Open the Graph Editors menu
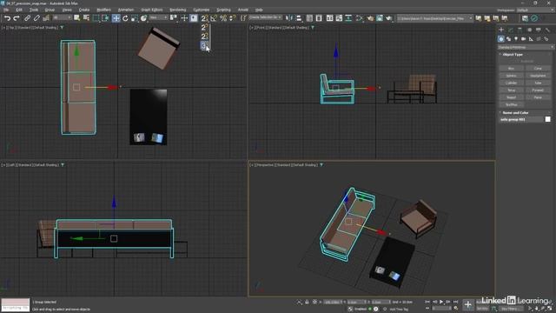Viewport: 556px width, 313px height. [x=152, y=10]
